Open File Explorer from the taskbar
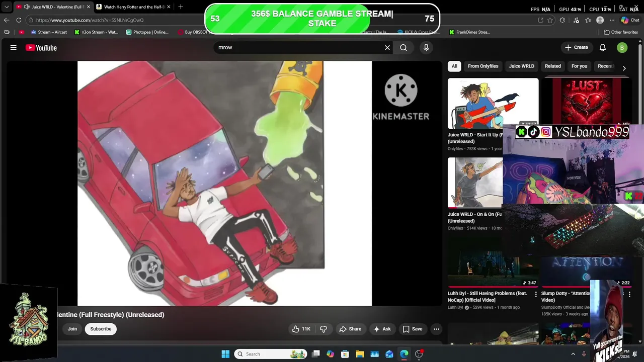The height and width of the screenshot is (362, 644). pyautogui.click(x=360, y=354)
